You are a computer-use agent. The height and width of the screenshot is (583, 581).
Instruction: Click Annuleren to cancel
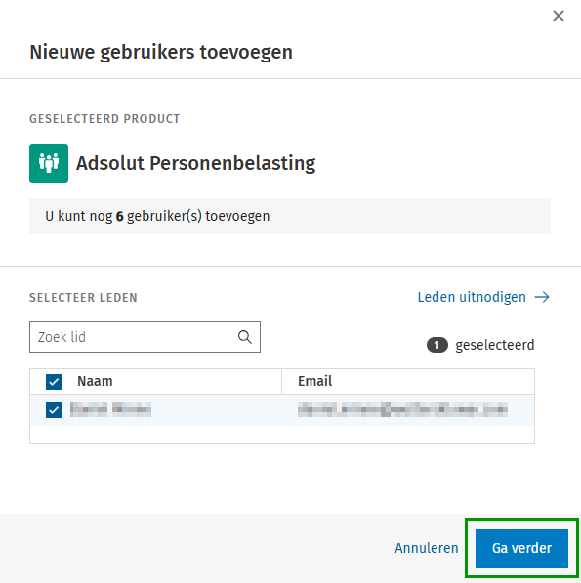coord(427,548)
